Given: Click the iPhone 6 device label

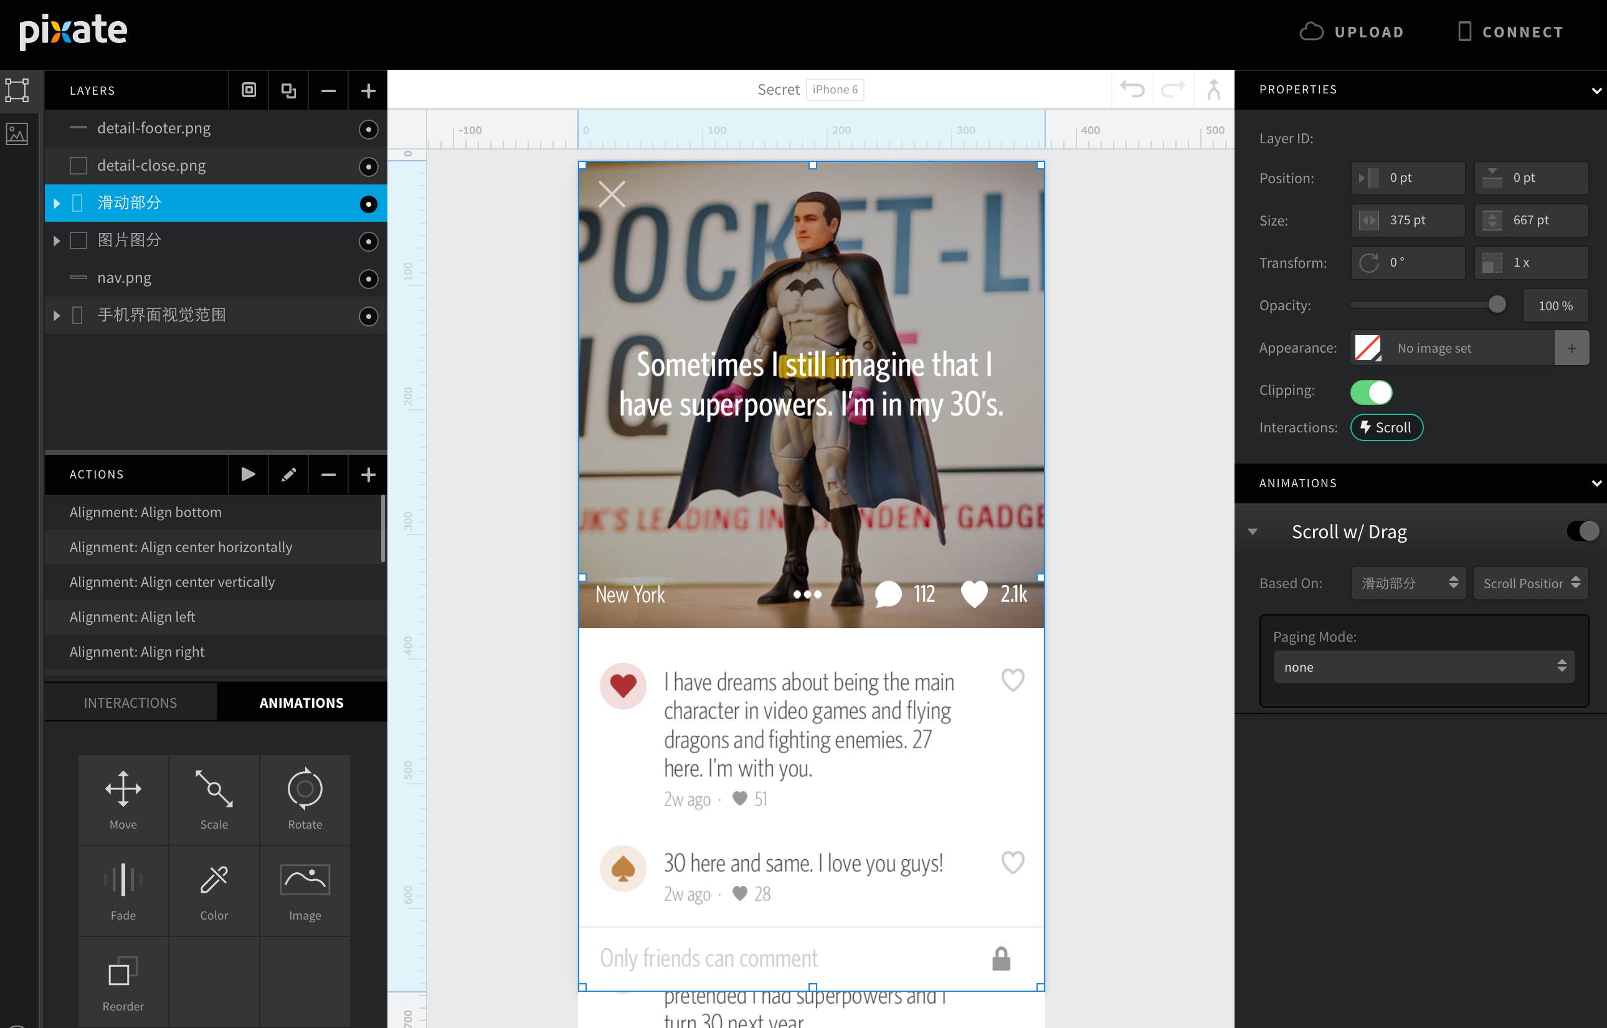Looking at the screenshot, I should pos(835,90).
